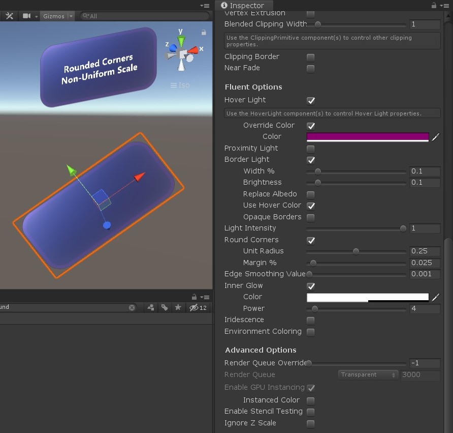The image size is (453, 433).
Task: Click the favorites star icon
Action: tap(178, 307)
